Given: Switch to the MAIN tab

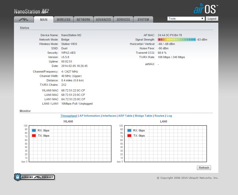Looking at the screenshot, I should pyautogui.click(x=44, y=20).
